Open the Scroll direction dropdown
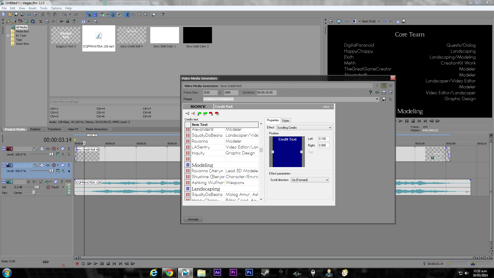Image resolution: width=494 pixels, height=278 pixels. 310,180
